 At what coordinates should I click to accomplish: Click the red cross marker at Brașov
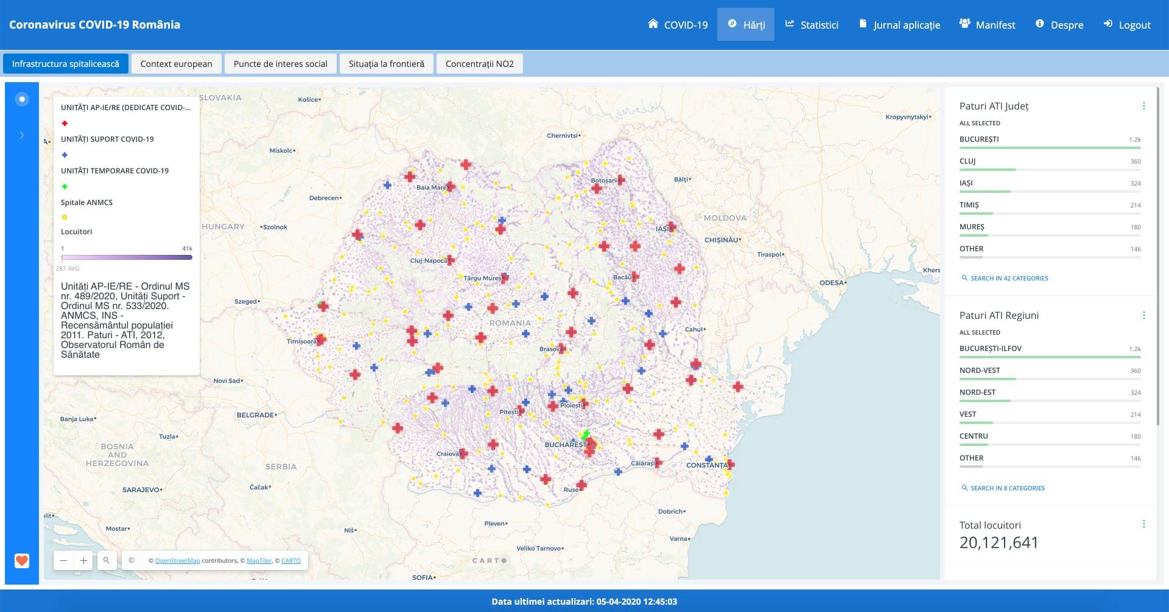(561, 349)
